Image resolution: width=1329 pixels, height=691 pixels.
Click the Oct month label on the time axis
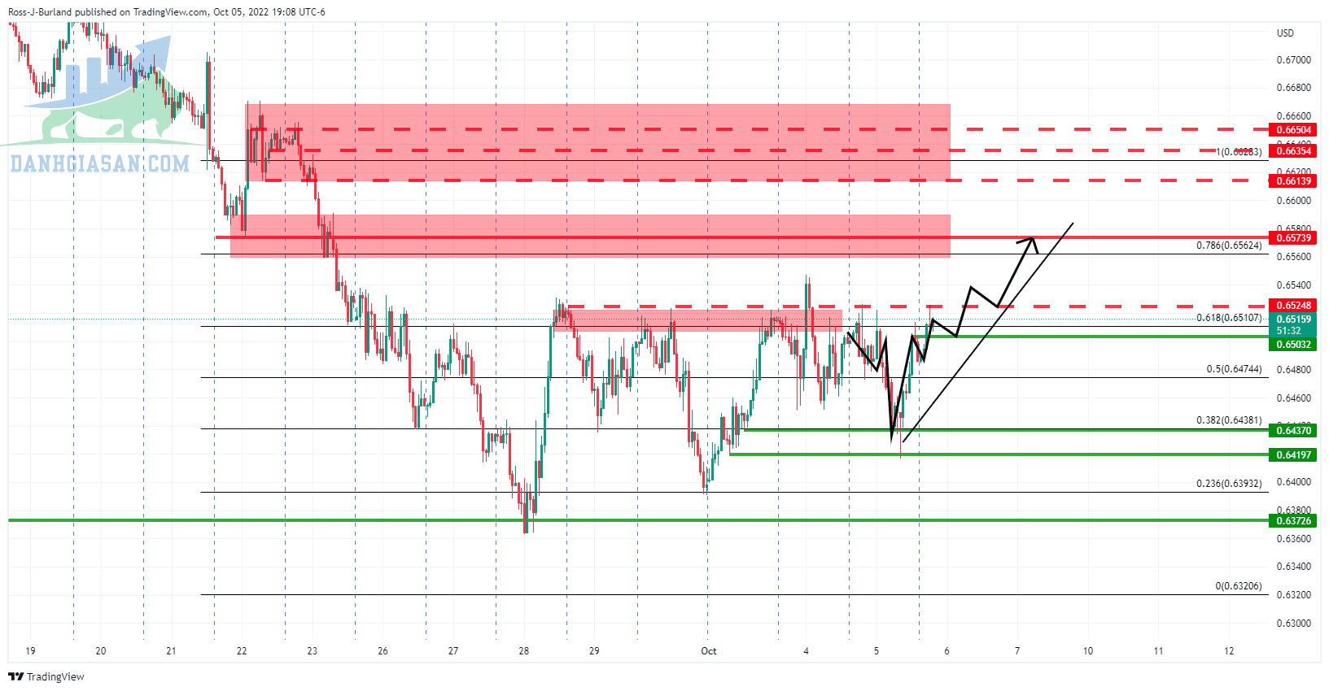point(709,651)
